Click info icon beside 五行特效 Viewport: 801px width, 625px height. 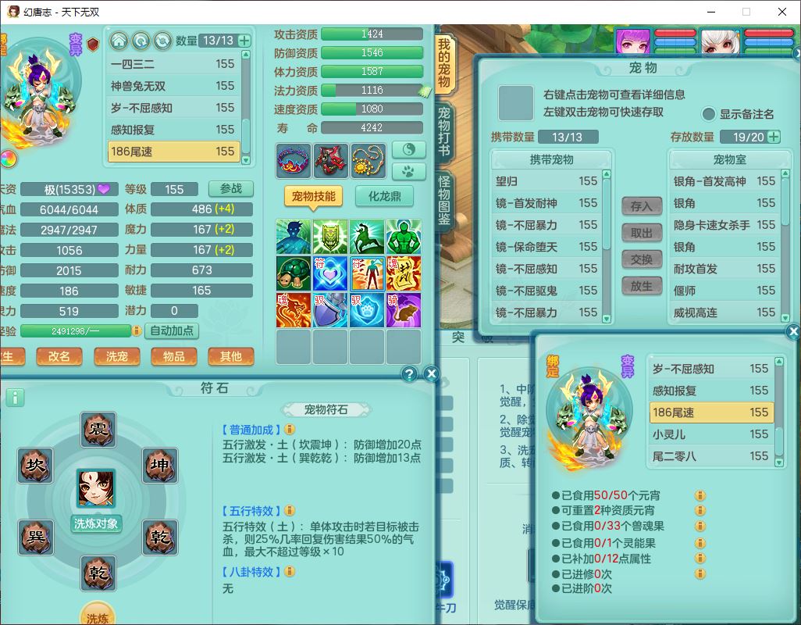(x=290, y=511)
